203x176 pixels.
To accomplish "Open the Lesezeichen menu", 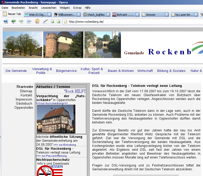I will [48, 8].
